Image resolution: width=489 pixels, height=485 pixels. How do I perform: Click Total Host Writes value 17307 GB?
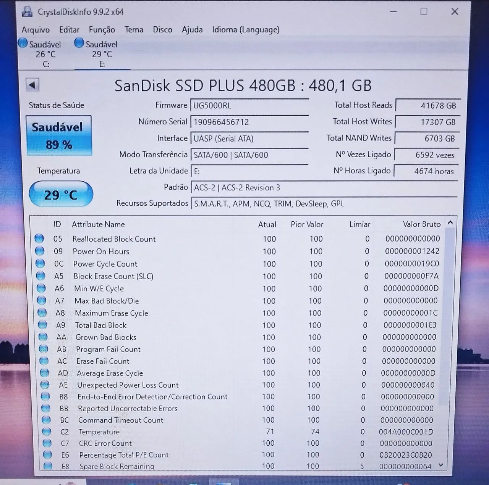coord(427,122)
